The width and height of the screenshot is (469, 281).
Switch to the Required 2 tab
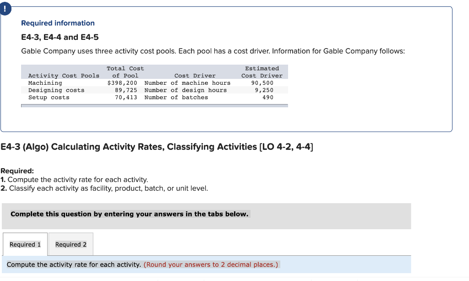click(x=71, y=244)
